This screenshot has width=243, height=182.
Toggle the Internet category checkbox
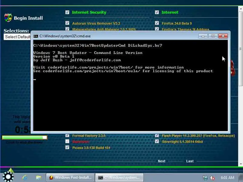point(157,12)
